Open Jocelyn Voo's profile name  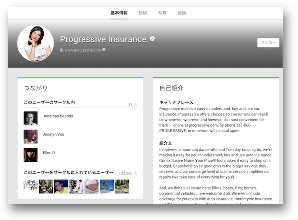click(x=53, y=134)
